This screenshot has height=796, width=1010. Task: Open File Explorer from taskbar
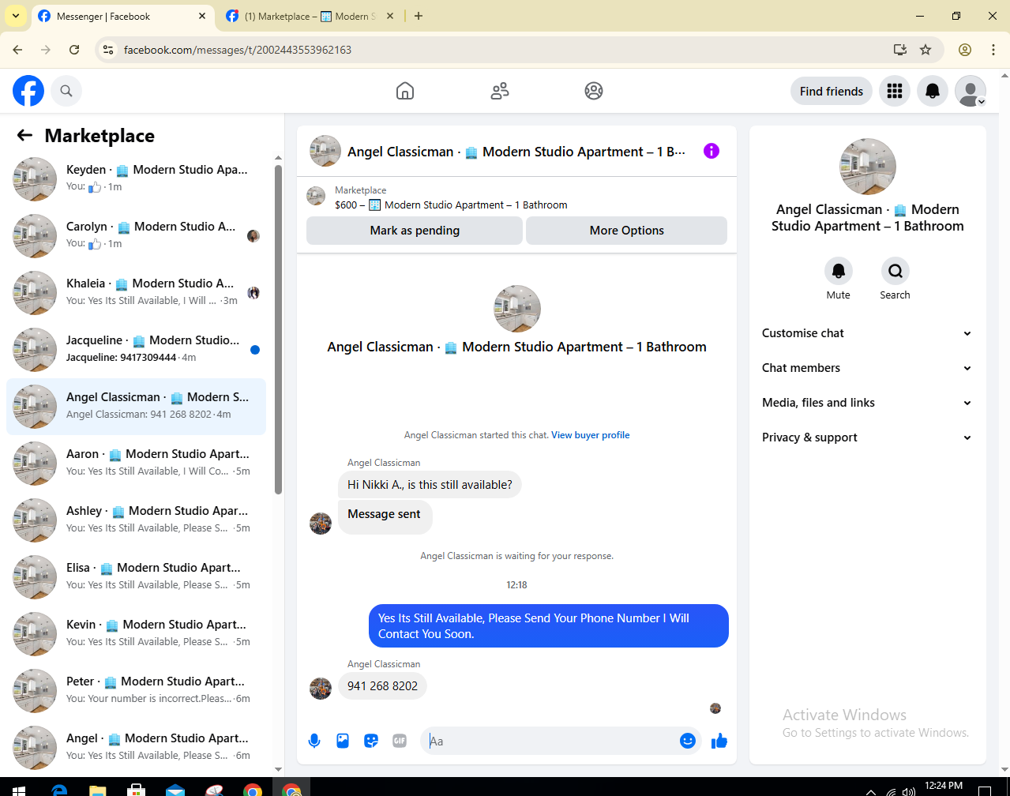pos(97,790)
